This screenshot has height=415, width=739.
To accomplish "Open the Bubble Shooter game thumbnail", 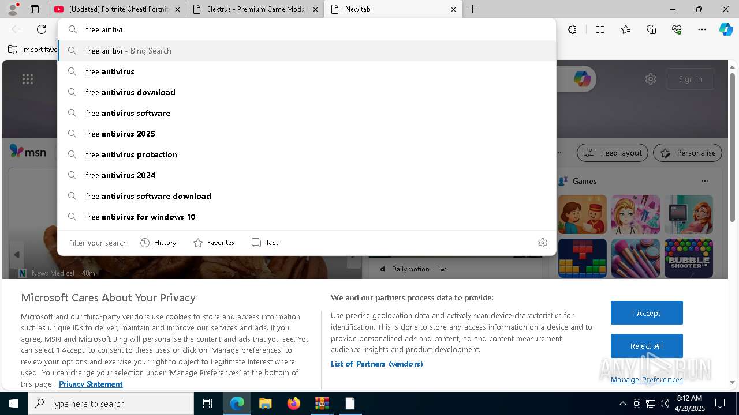I will click(x=689, y=258).
